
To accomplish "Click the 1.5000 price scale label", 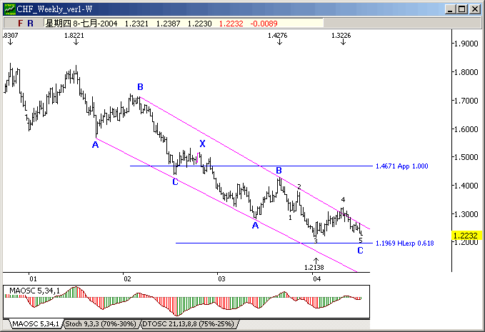I will pyautogui.click(x=466, y=157).
